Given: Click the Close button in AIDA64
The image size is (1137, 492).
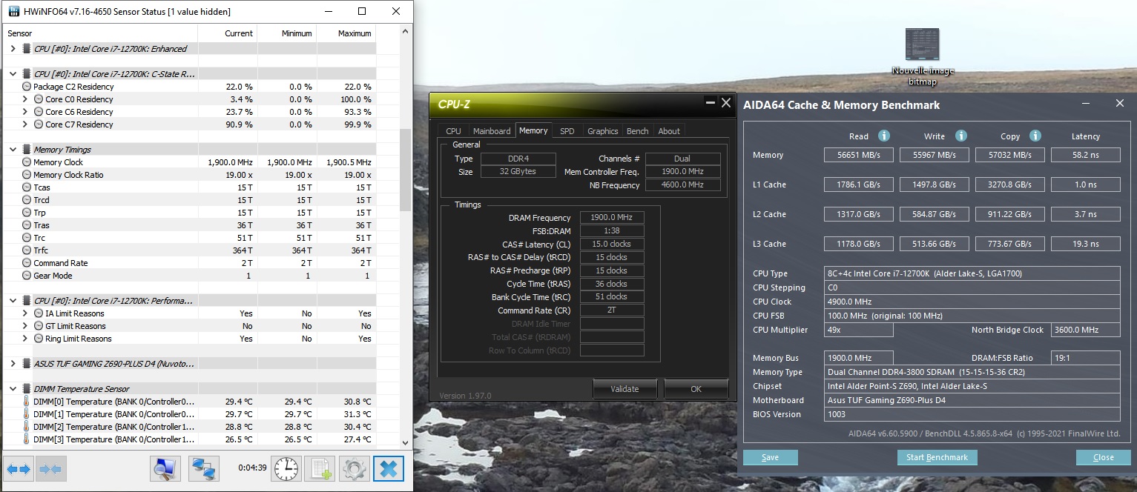Looking at the screenshot, I should [1103, 457].
